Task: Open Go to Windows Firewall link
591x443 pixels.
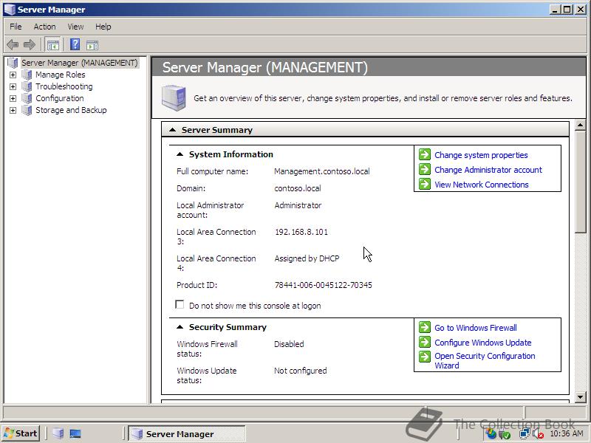Action: [x=476, y=328]
